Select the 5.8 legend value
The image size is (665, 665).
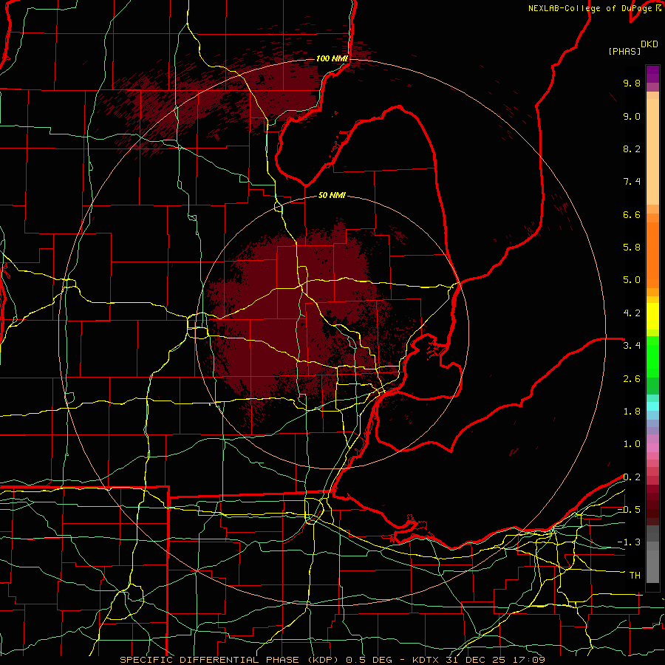coord(632,248)
